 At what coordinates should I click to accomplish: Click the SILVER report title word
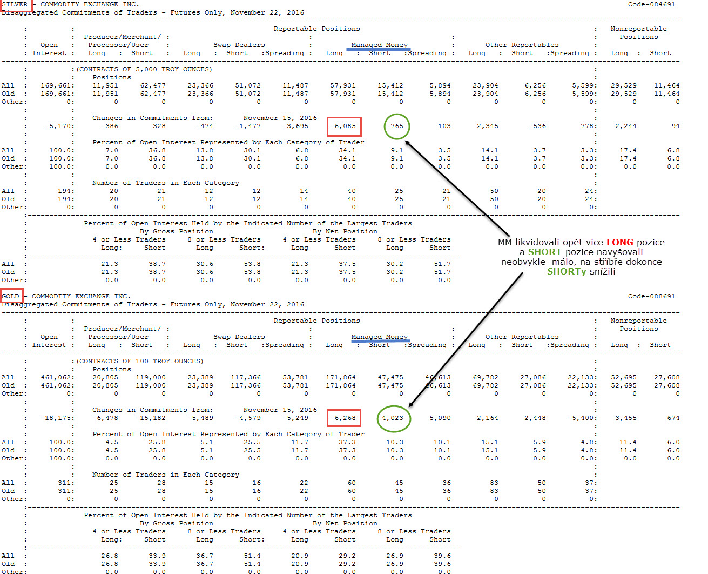pyautogui.click(x=15, y=4)
